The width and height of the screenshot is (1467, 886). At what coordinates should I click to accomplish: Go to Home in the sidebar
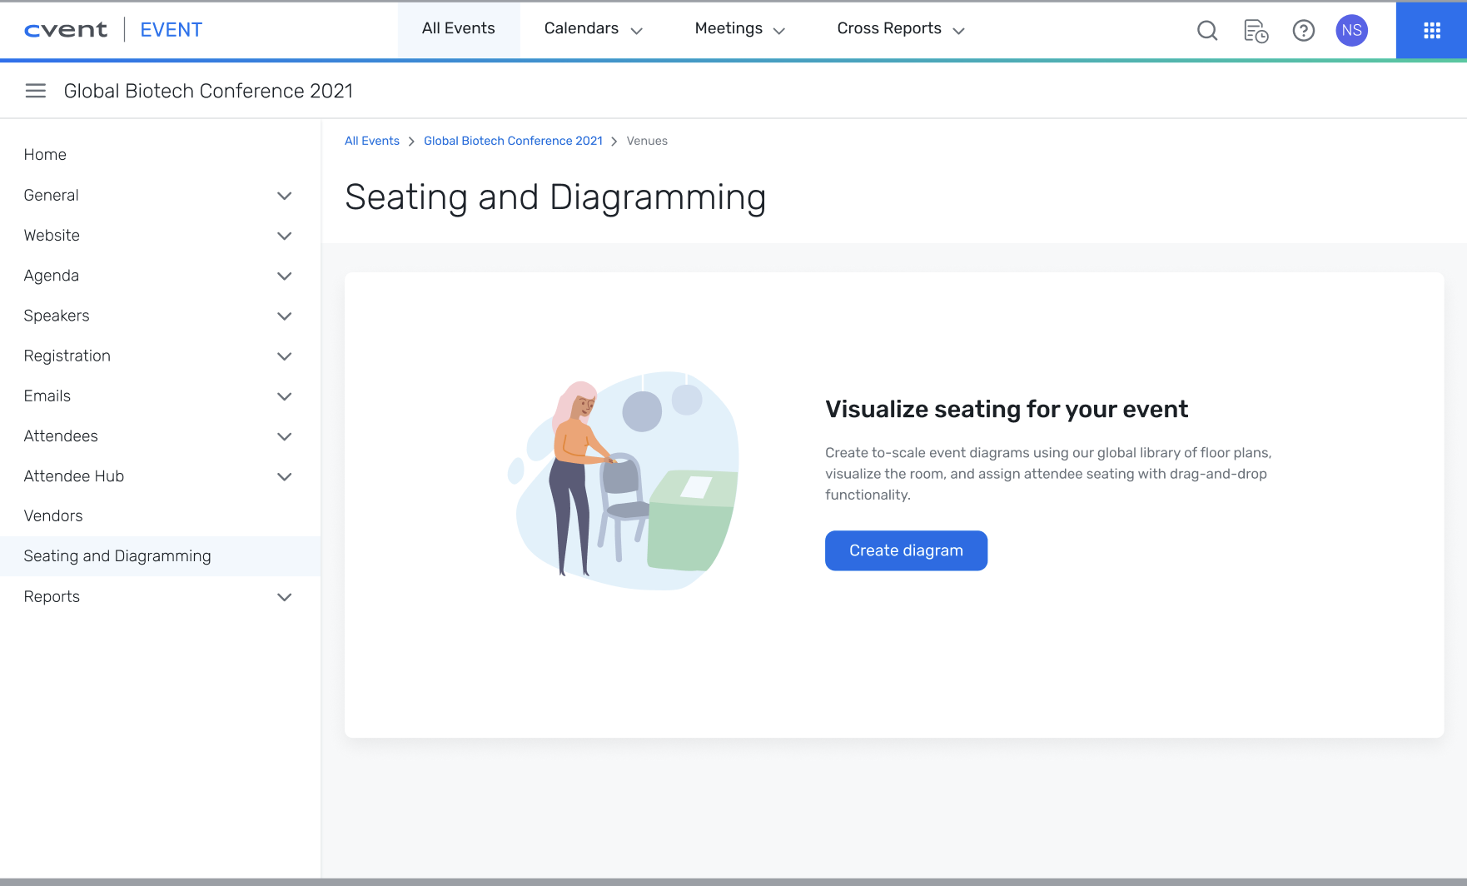pos(45,155)
